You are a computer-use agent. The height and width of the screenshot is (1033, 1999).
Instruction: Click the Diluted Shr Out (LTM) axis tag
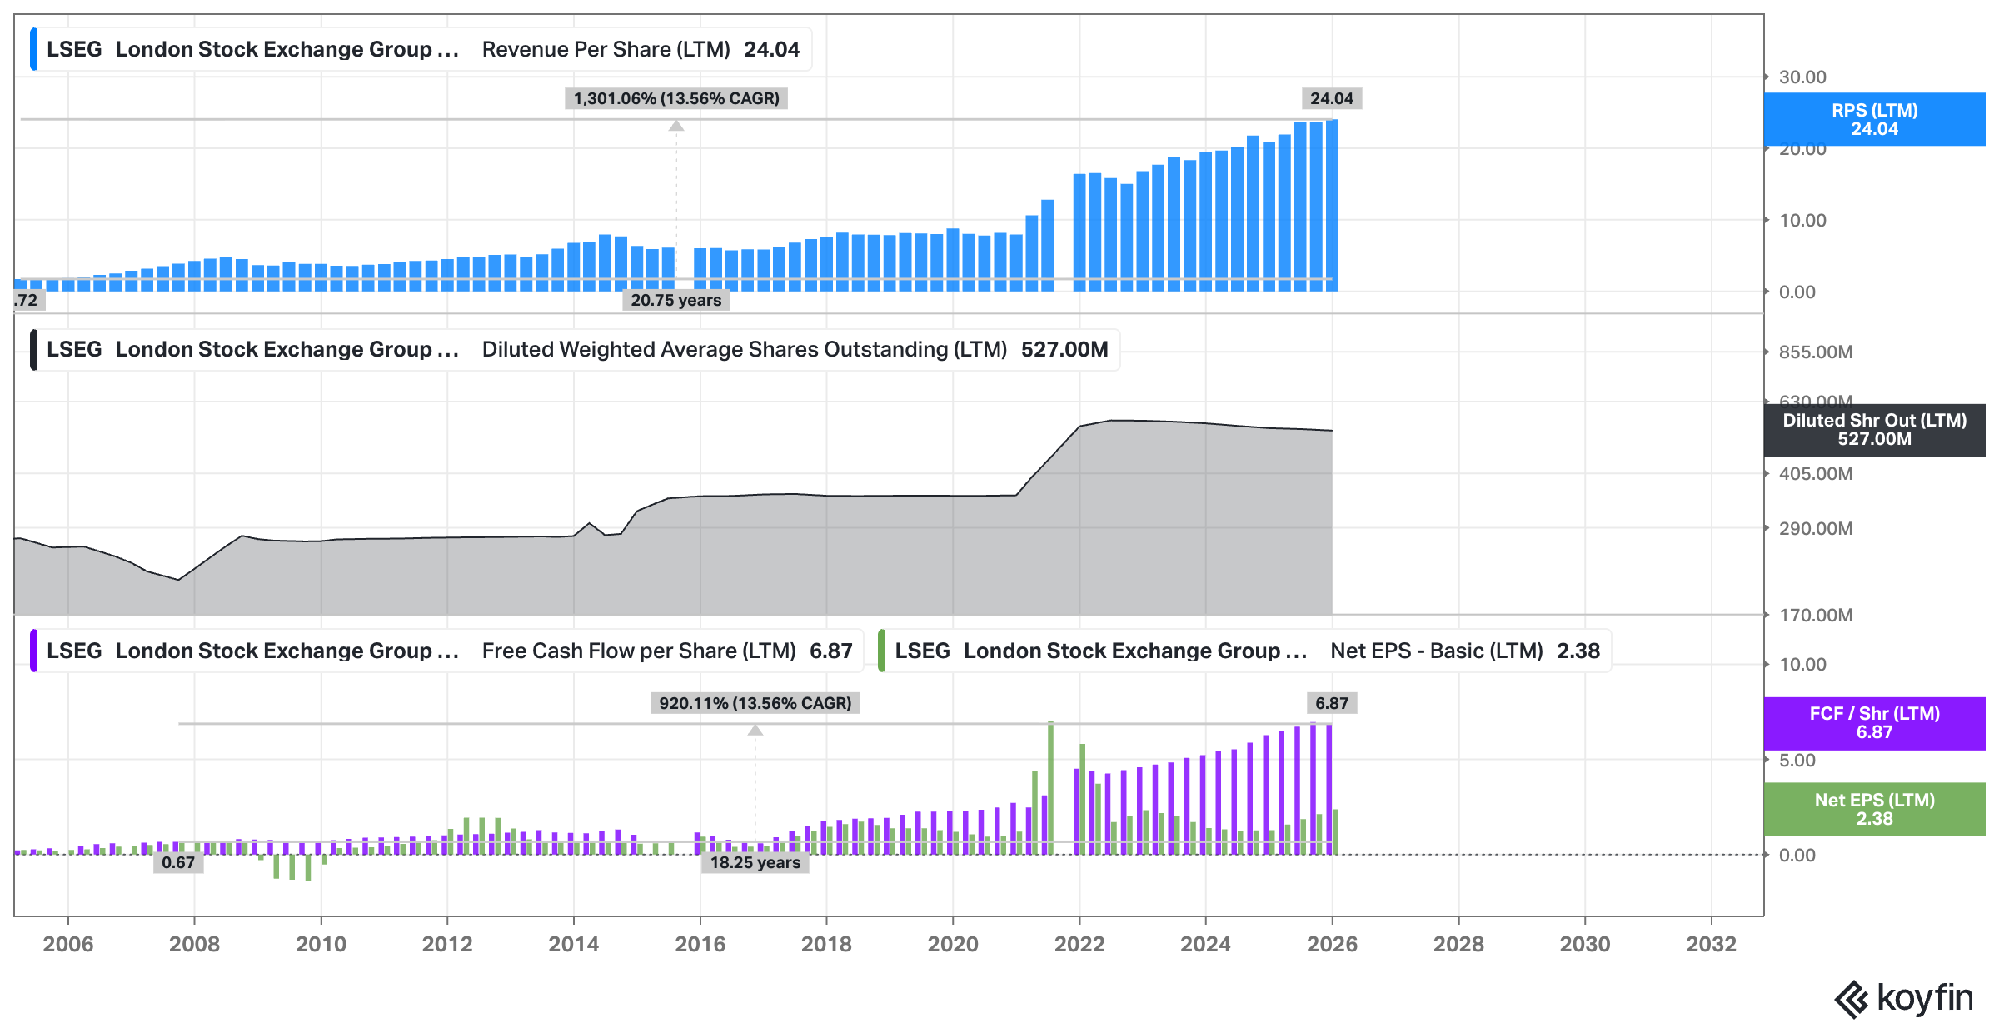click(x=1874, y=430)
